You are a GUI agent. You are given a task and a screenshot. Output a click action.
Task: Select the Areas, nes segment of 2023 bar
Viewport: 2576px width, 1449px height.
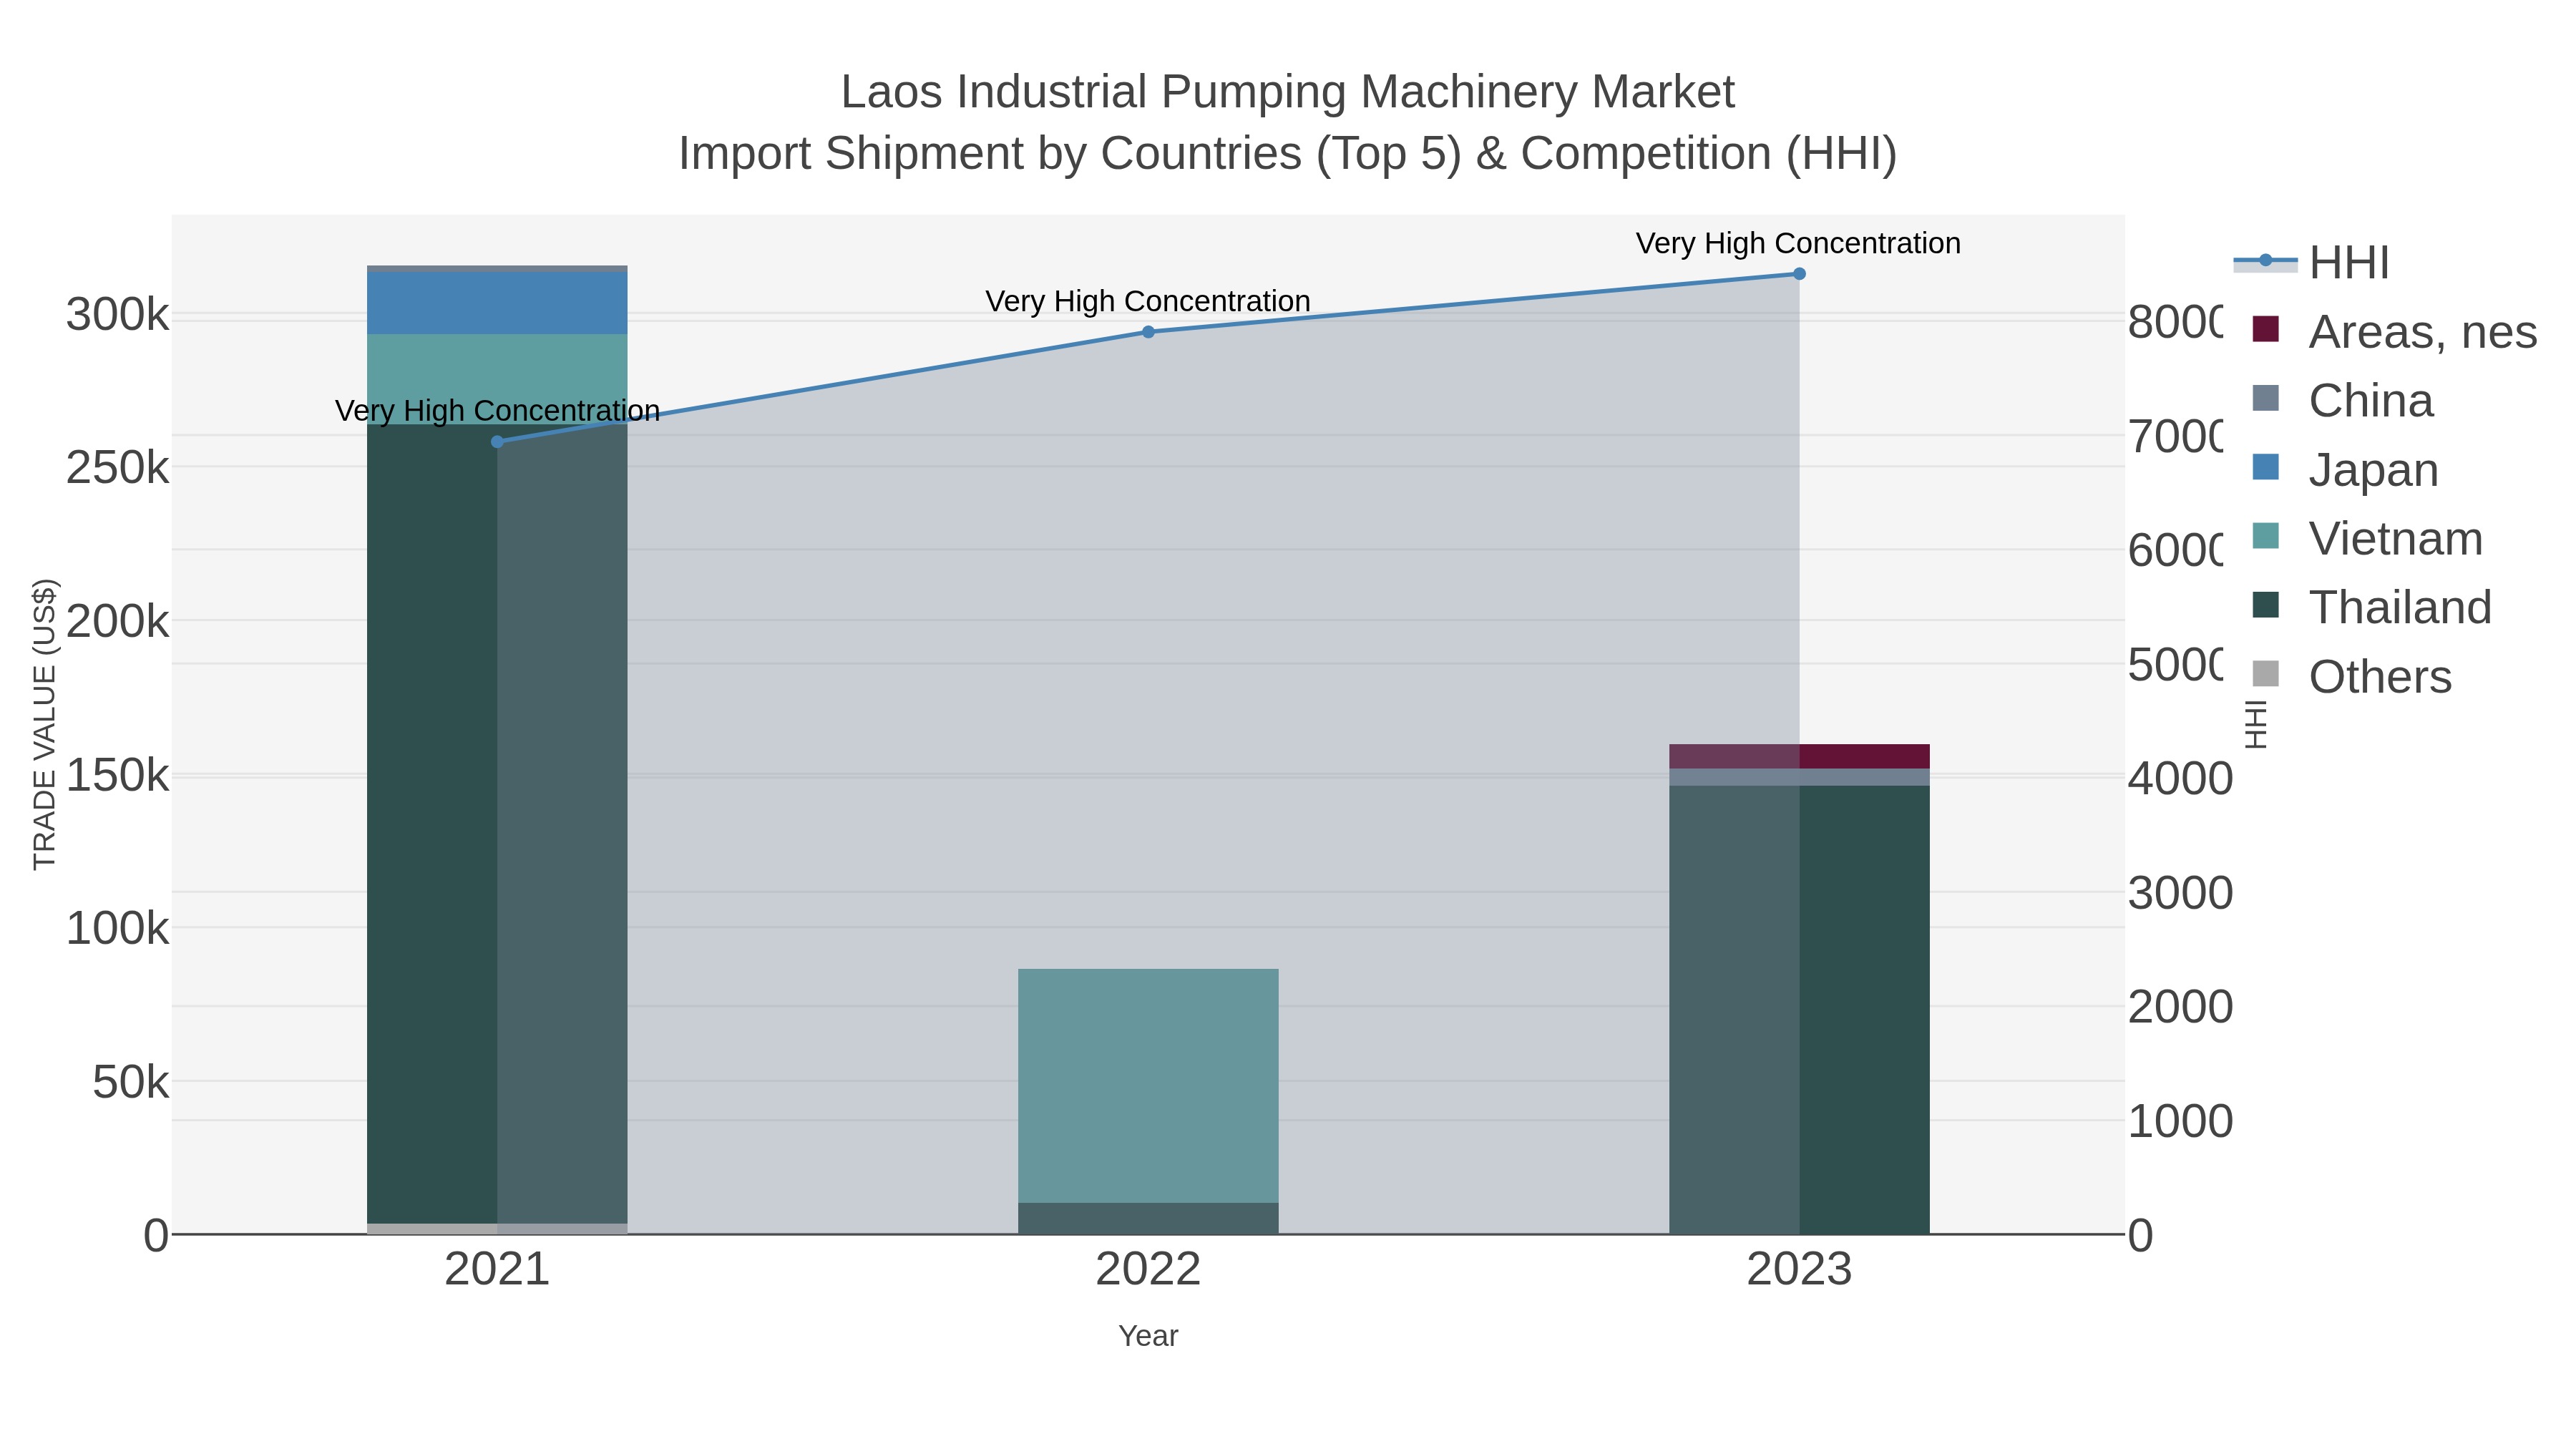coord(1799,756)
